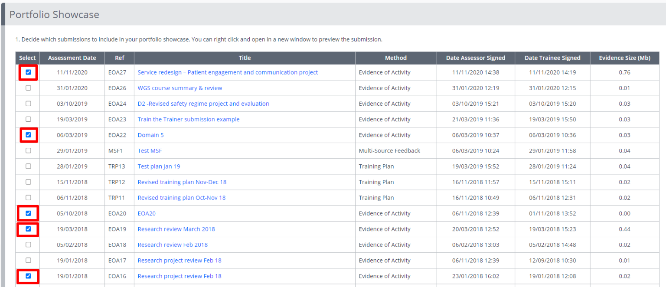The image size is (666, 287).
Task: Click the evidence size value 0.76
Action: 624,72
